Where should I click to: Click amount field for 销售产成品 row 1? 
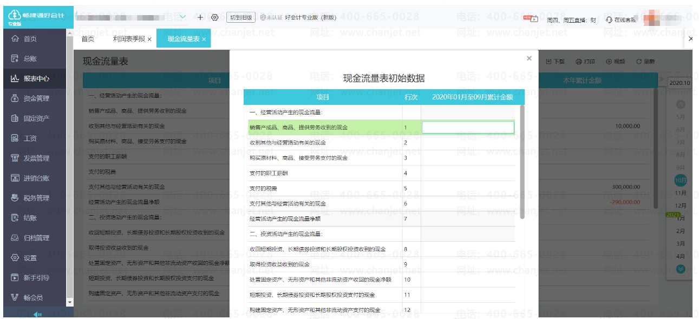468,128
